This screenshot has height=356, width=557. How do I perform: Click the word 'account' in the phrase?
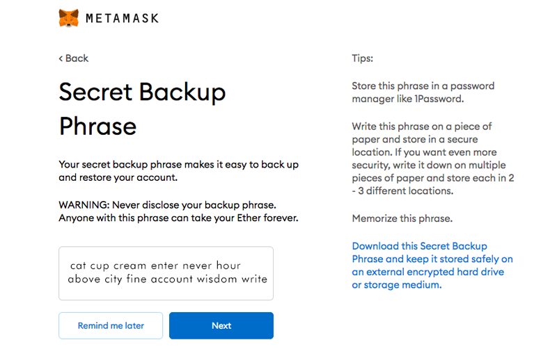pyautogui.click(x=172, y=279)
